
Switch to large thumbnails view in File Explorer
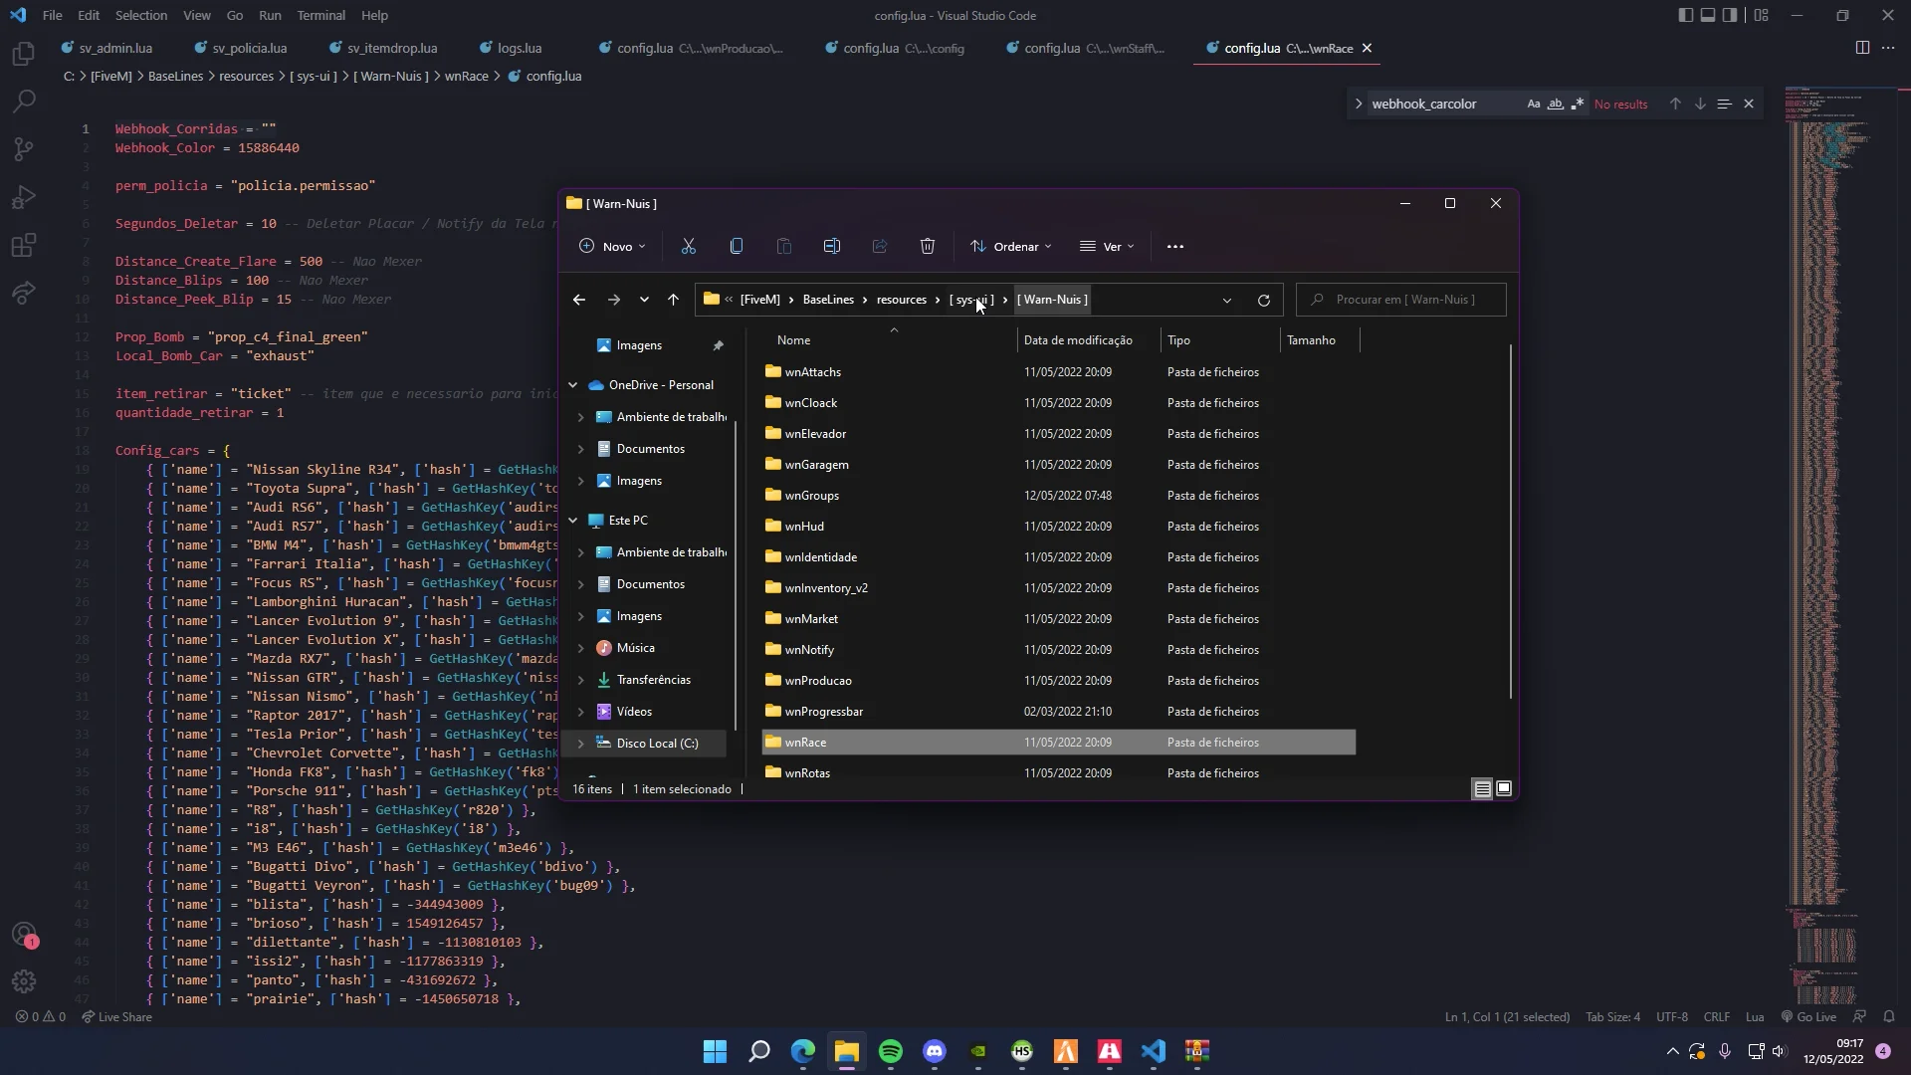pos(1504,788)
